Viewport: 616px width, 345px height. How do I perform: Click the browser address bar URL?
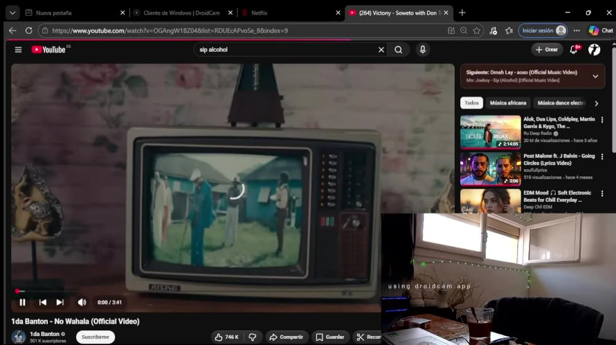pyautogui.click(x=170, y=30)
